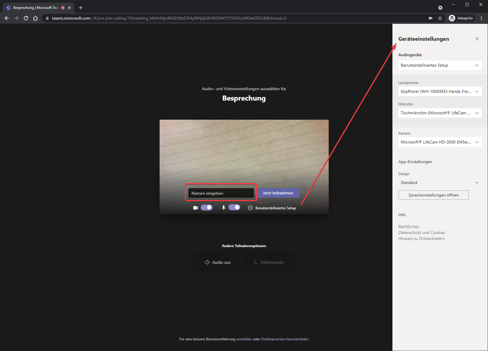488x351 pixels.
Task: Click Jetzt teilnehmen button
Action: 278,193
